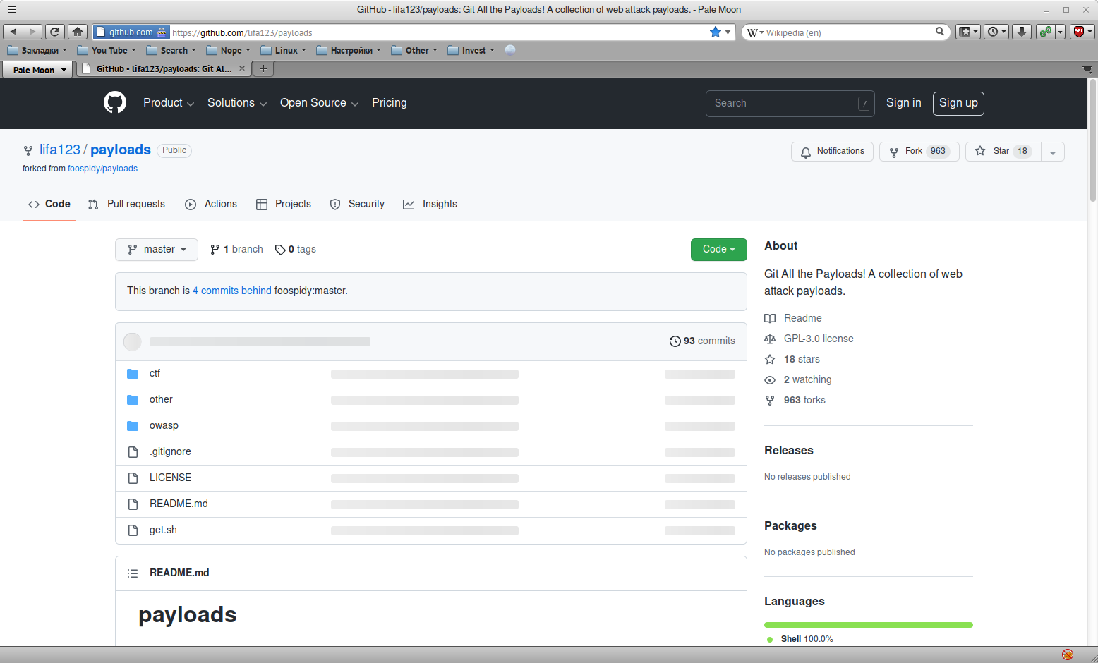The width and height of the screenshot is (1098, 663).
Task: Click the commit history clock icon
Action: point(675,341)
